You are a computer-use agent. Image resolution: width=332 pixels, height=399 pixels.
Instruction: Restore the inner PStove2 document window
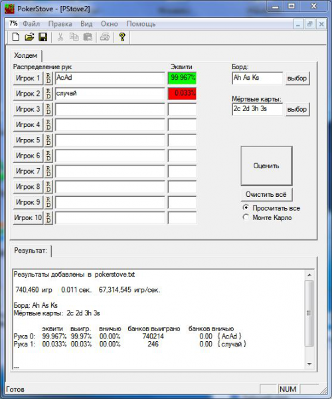[x=309, y=24]
